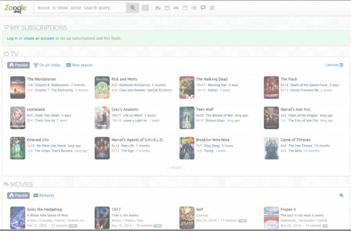Open The Mandalorian poster thumbnail

[18, 88]
